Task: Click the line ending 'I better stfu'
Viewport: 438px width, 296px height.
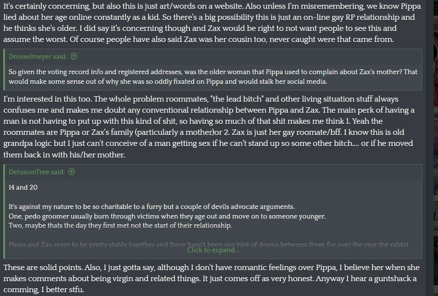Action: coord(44,290)
